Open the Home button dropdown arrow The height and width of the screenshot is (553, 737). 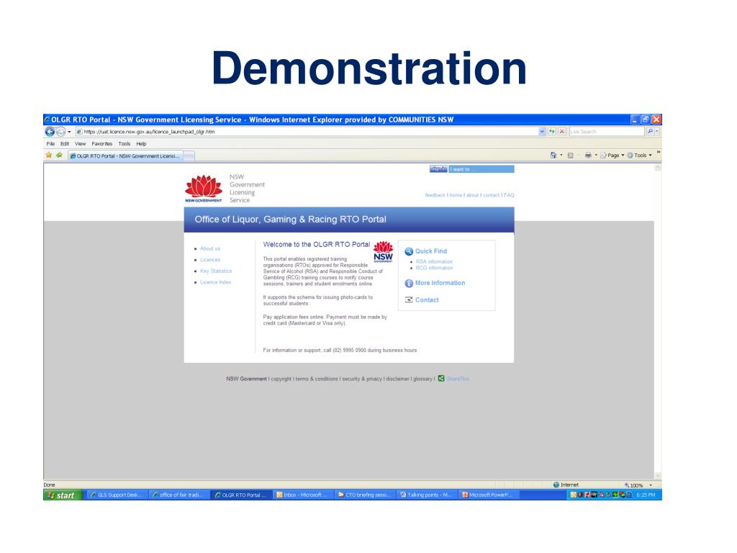tap(561, 156)
